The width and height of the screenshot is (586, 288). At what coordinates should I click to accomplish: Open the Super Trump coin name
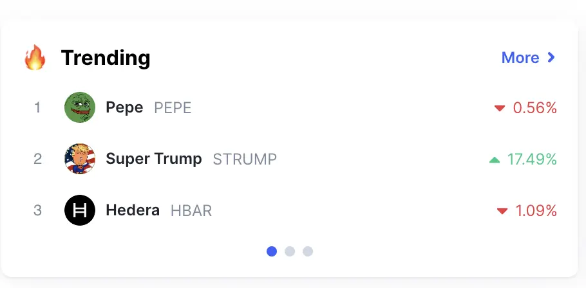pos(154,159)
